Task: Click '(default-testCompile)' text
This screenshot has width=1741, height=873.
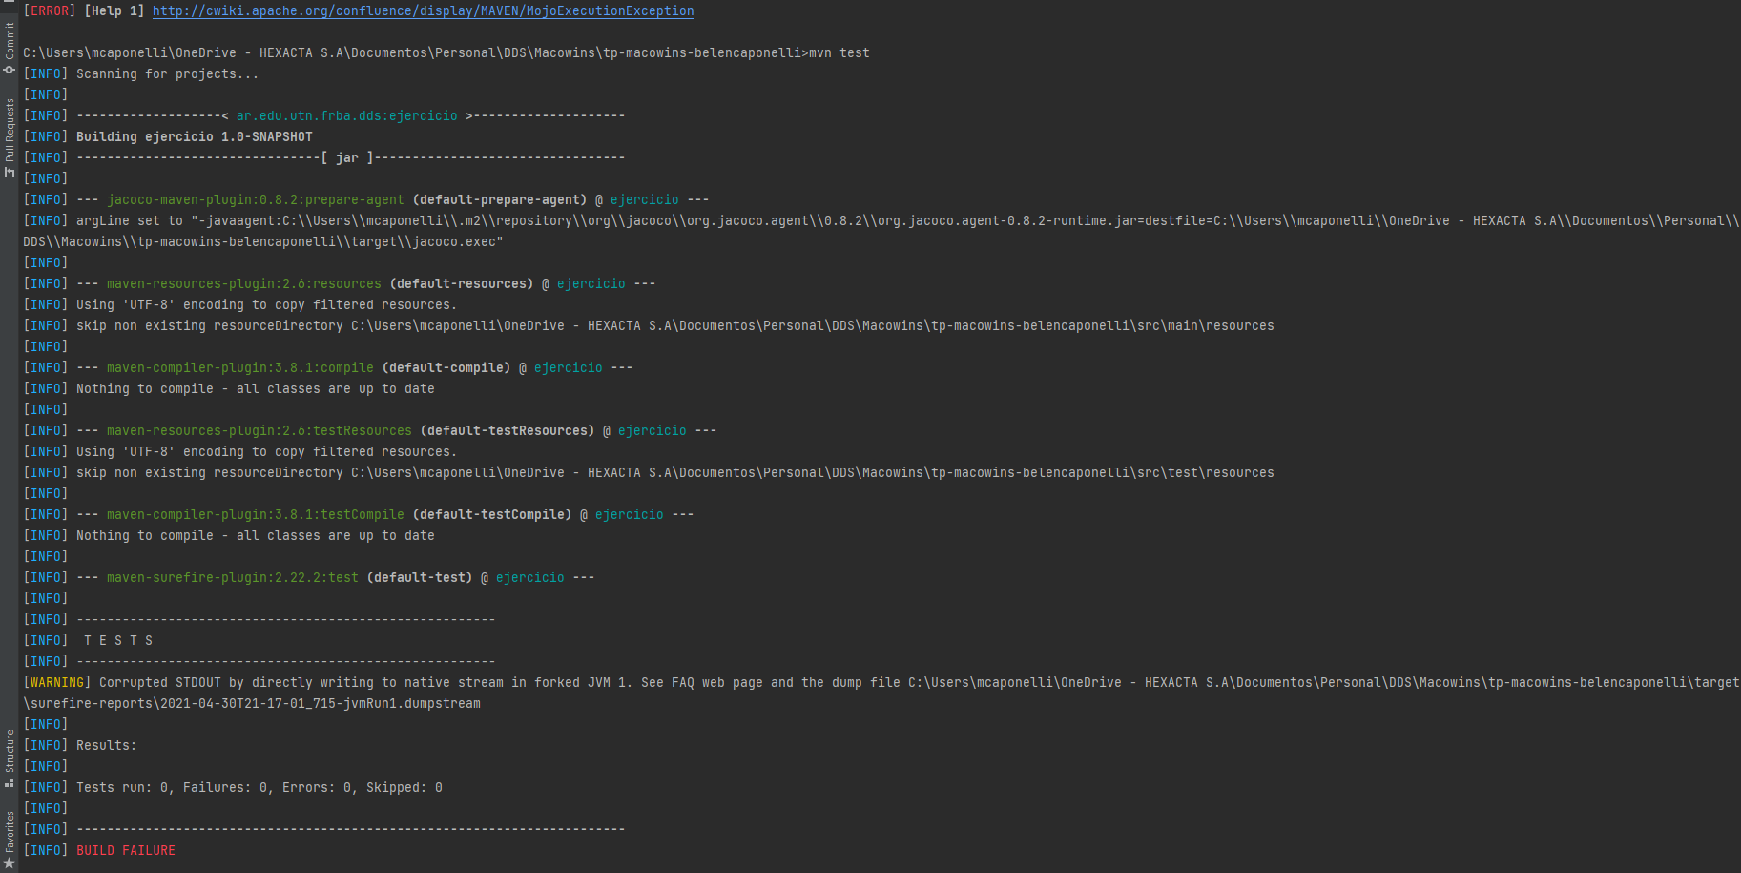Action: pos(491,515)
